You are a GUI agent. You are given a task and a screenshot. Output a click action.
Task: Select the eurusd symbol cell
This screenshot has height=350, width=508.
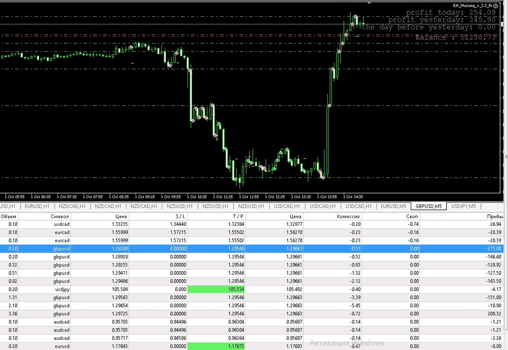(x=62, y=346)
